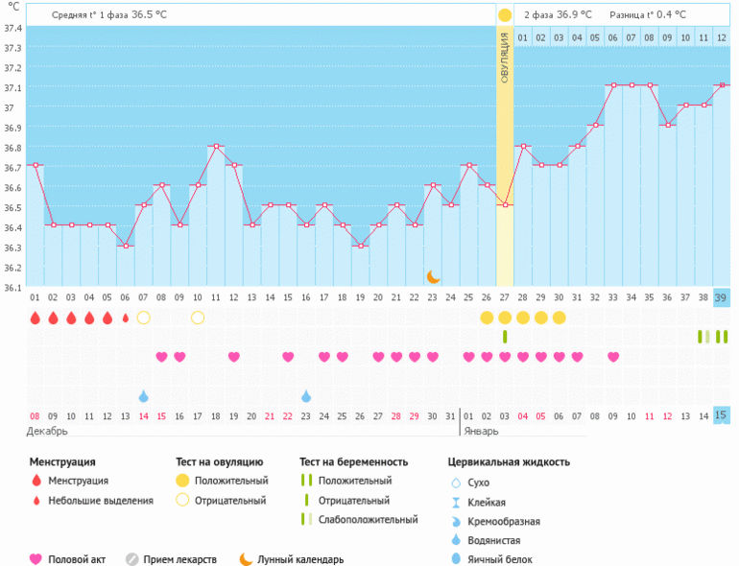The image size is (739, 566).
Task: Select the menstruation drop on cycle day 01
Action: pos(35,318)
